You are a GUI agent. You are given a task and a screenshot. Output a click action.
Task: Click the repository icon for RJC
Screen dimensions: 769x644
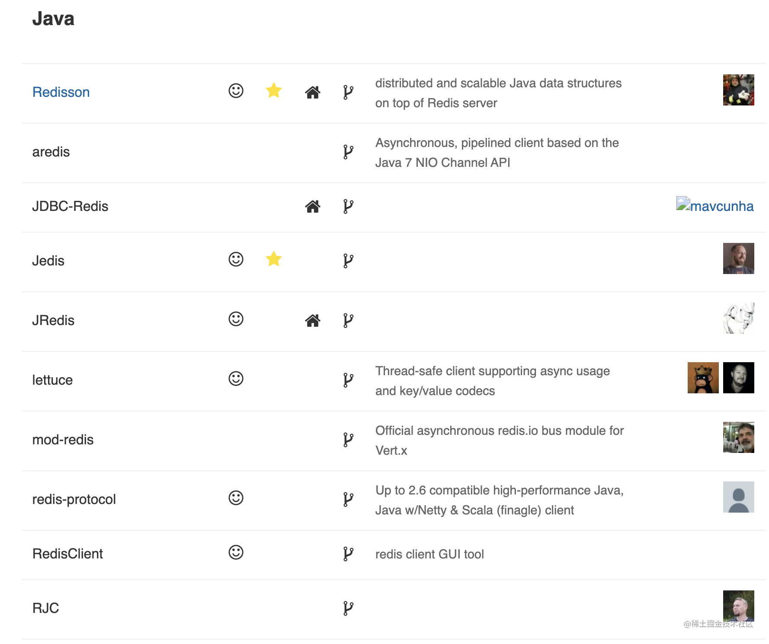tap(348, 608)
